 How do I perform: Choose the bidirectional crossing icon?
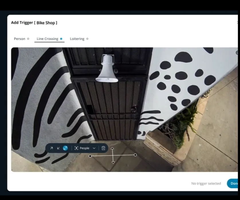65,148
